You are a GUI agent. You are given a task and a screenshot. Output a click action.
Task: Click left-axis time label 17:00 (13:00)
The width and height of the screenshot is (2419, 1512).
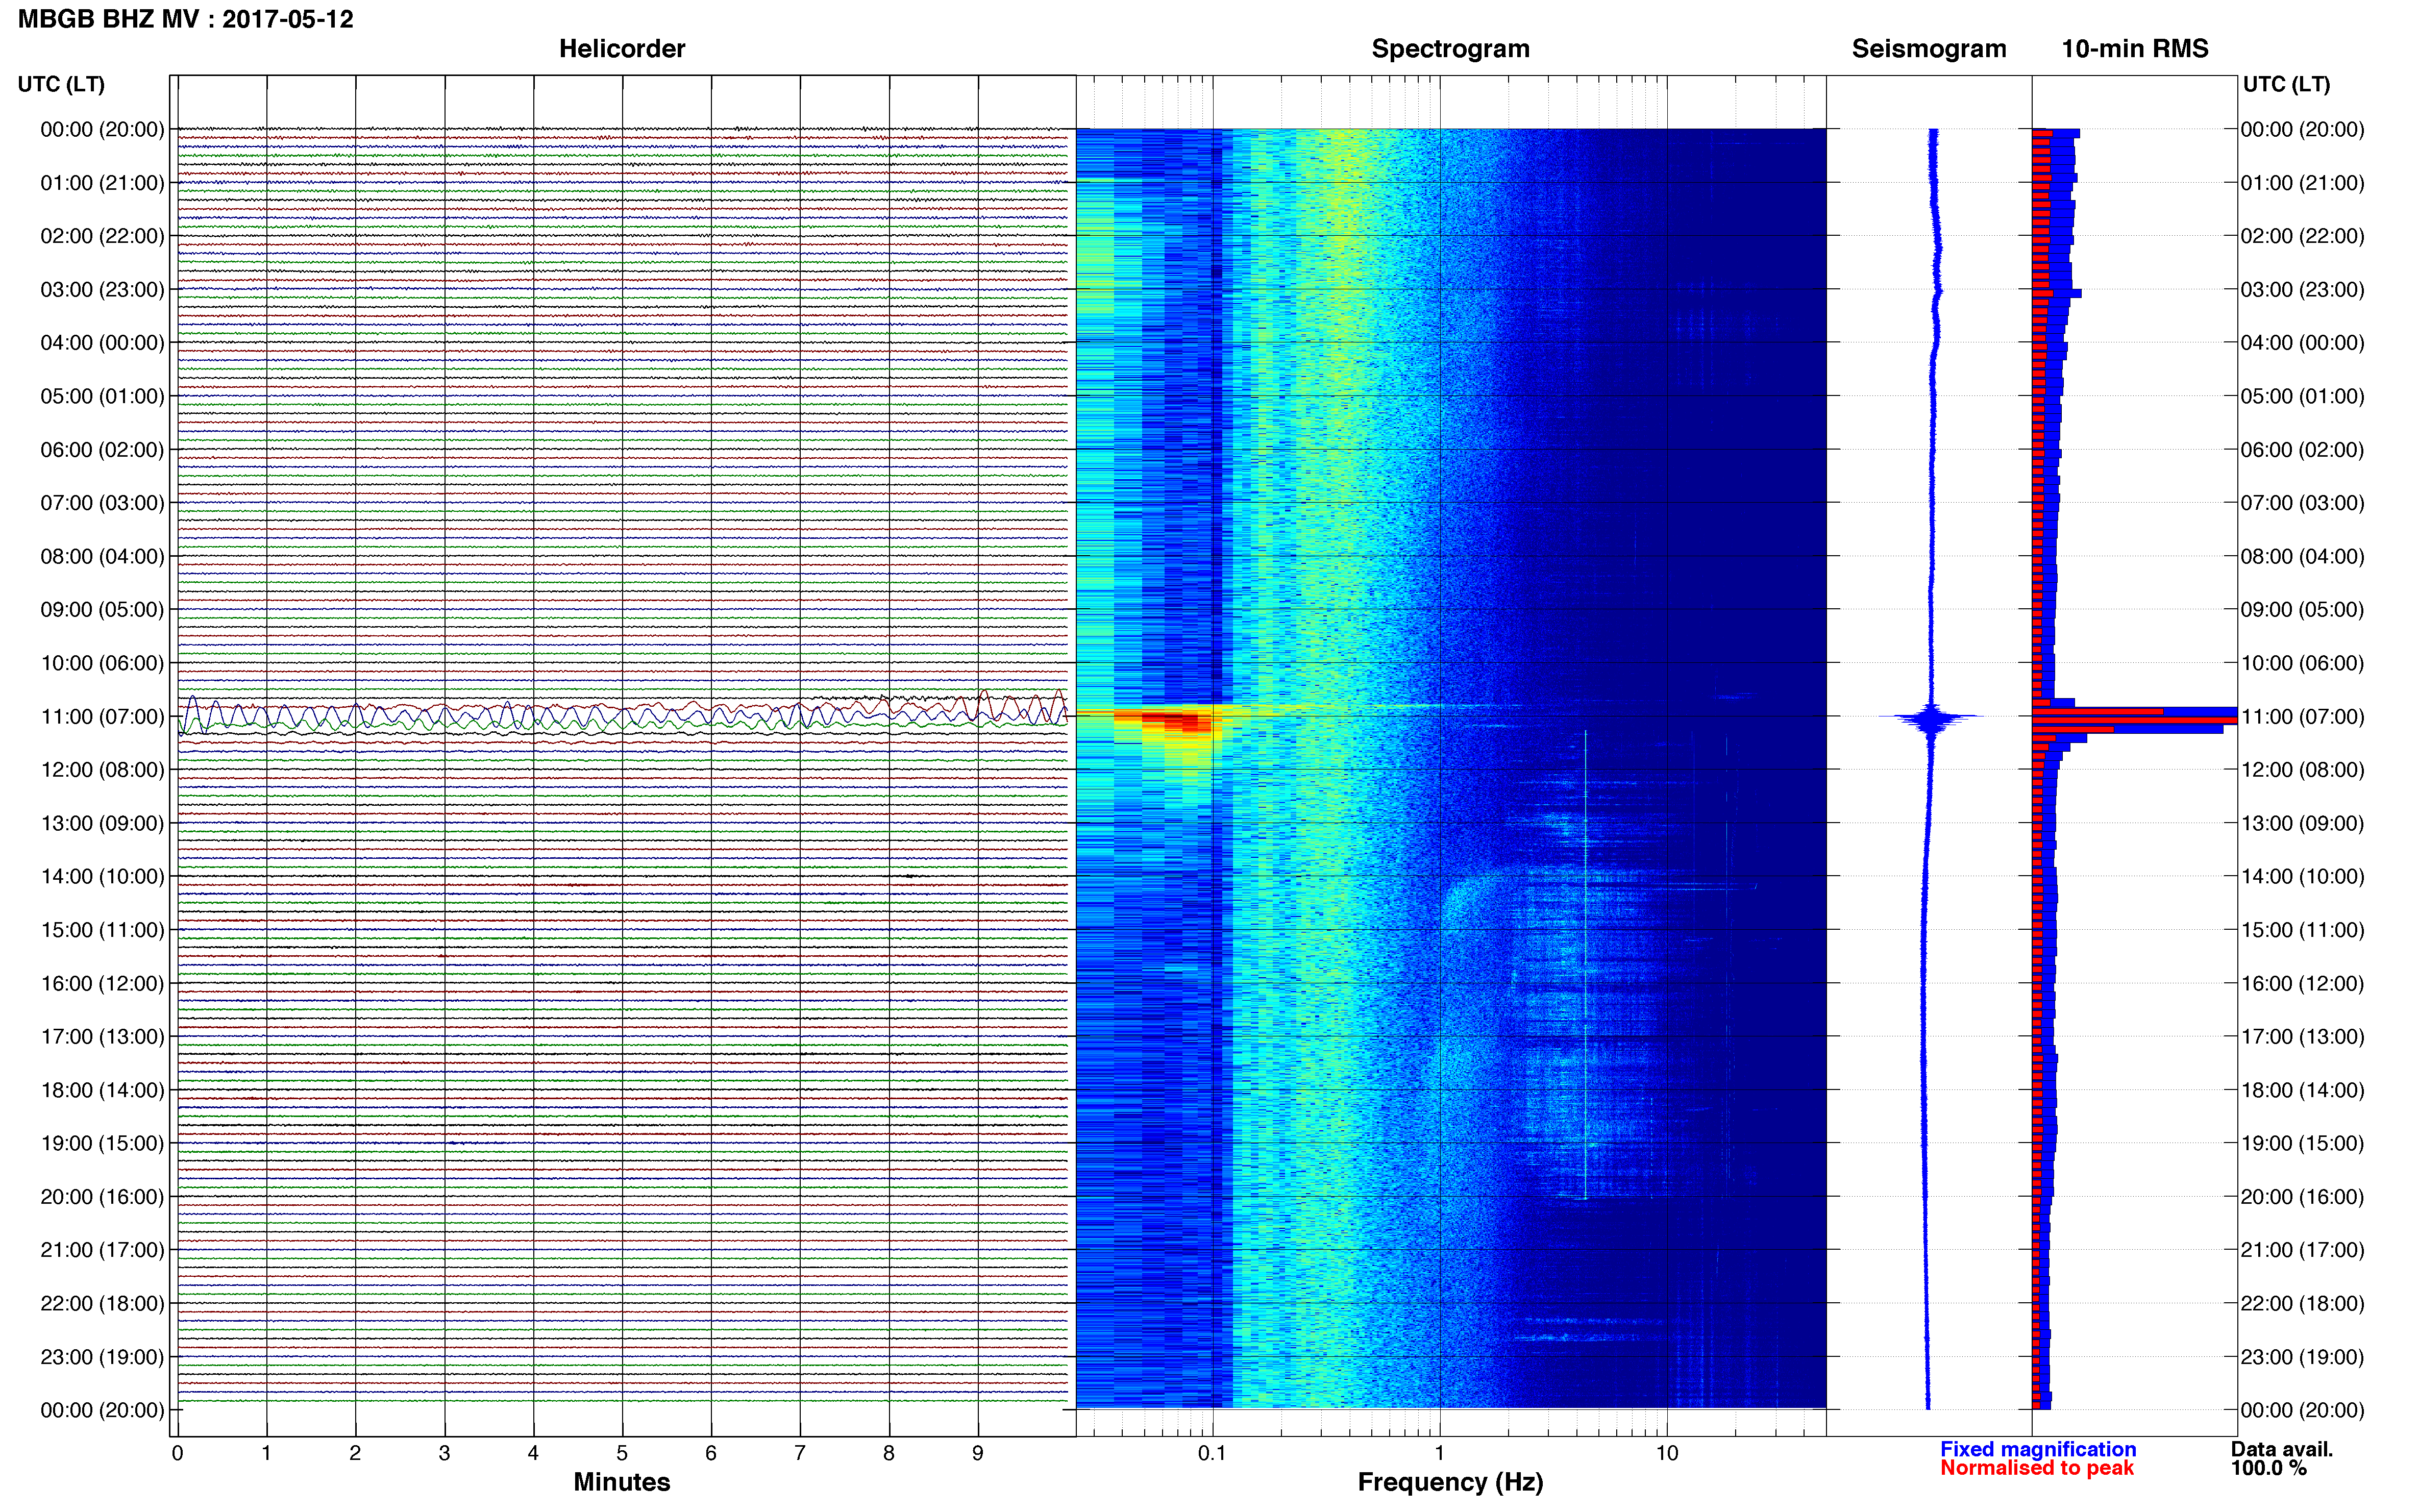point(102,1036)
